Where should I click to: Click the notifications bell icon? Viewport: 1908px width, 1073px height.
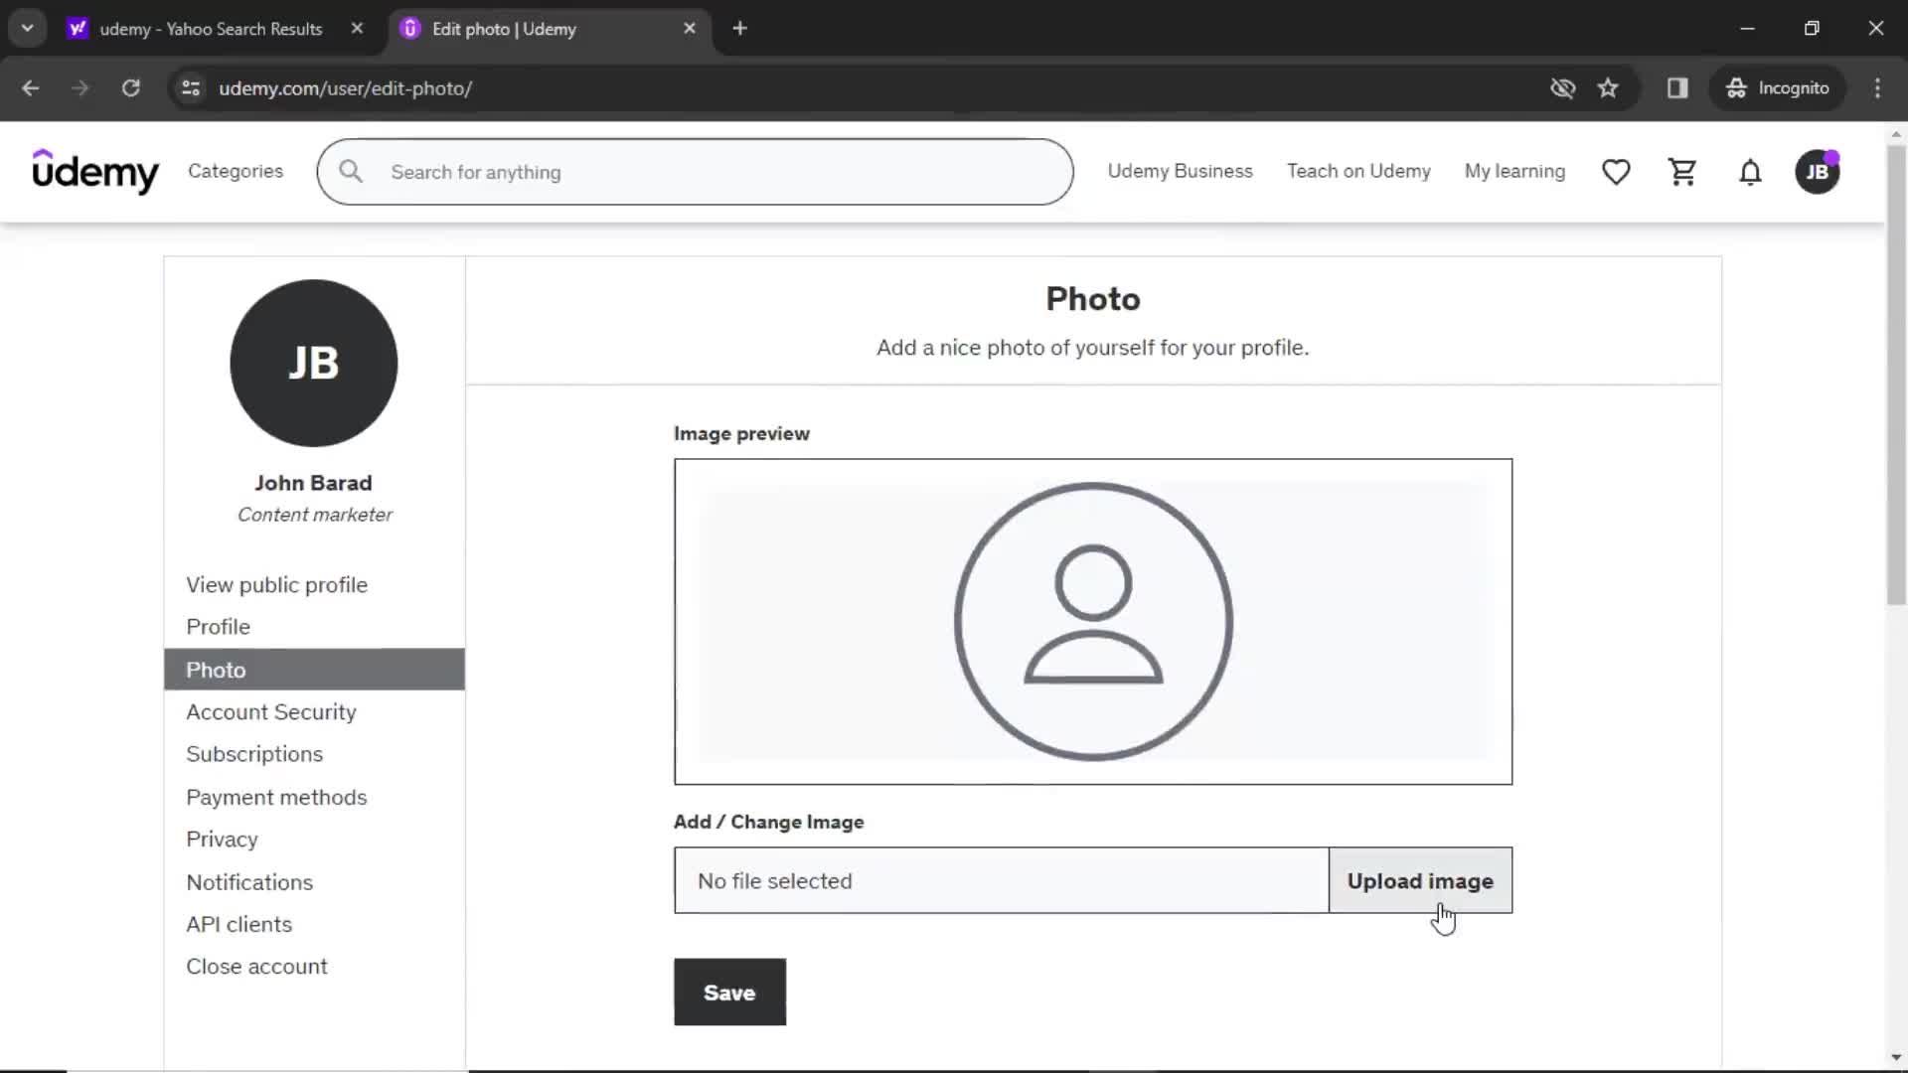pyautogui.click(x=1751, y=172)
